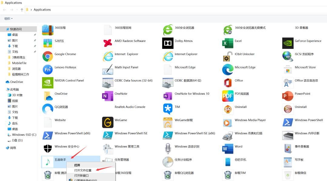Open OneNote for Windows 10 icon
This screenshot has height=181, width=327.
168,96
